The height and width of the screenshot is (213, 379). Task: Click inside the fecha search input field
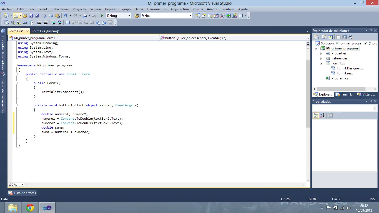tap(164, 16)
